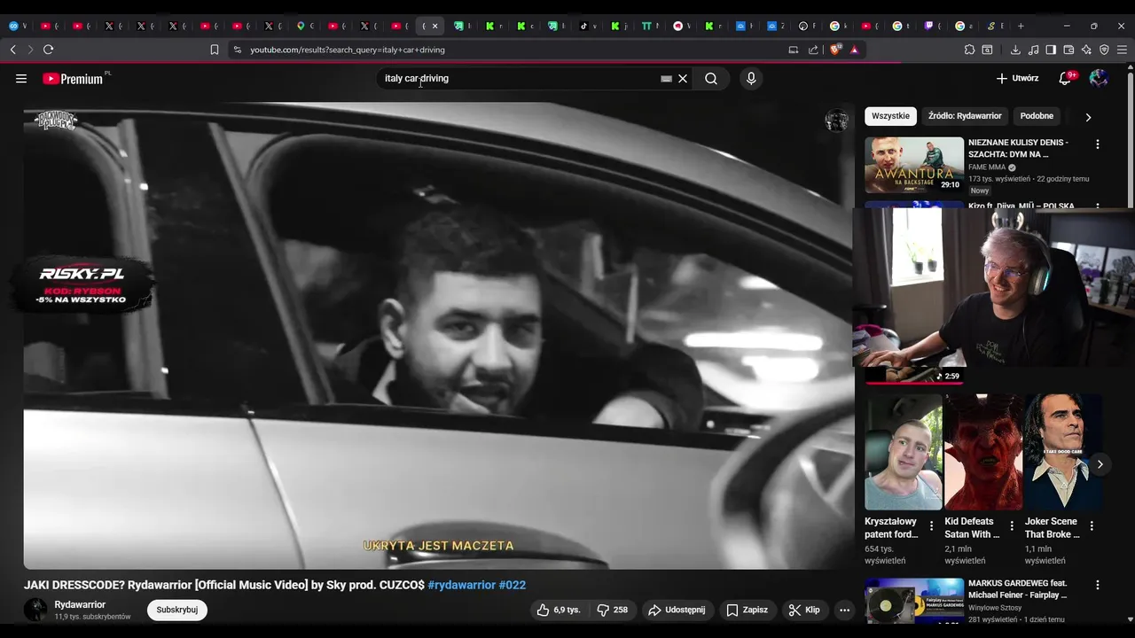
Task: Open the Rydawarrior channel avatar
Action: click(x=35, y=610)
